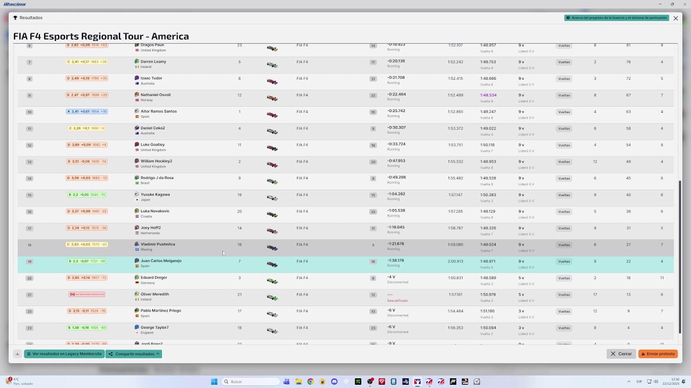Open Vueltas for Luke Goatley
The height and width of the screenshot is (388, 691).
tap(564, 145)
